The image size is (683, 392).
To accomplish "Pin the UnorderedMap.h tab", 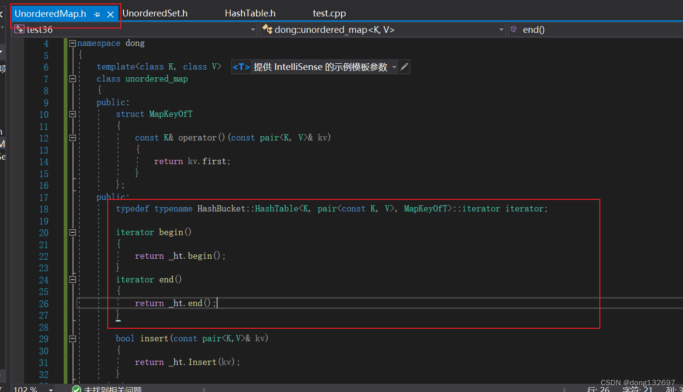I will click(97, 14).
